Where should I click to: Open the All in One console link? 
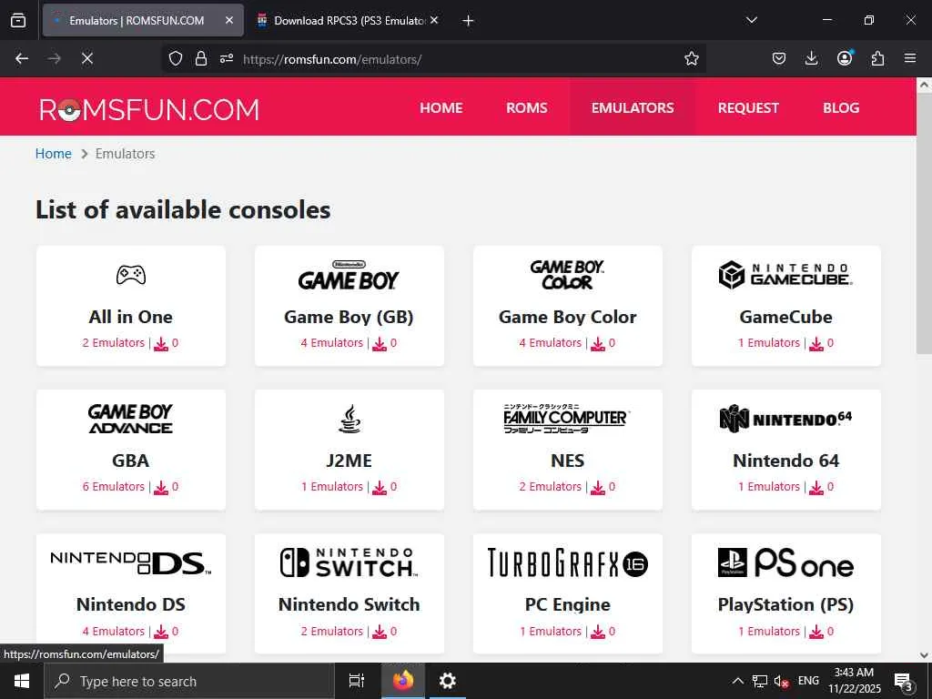point(131,317)
